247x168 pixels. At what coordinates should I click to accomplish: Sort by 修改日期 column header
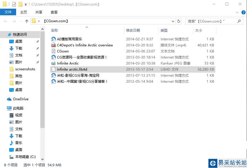[x=133, y=31]
